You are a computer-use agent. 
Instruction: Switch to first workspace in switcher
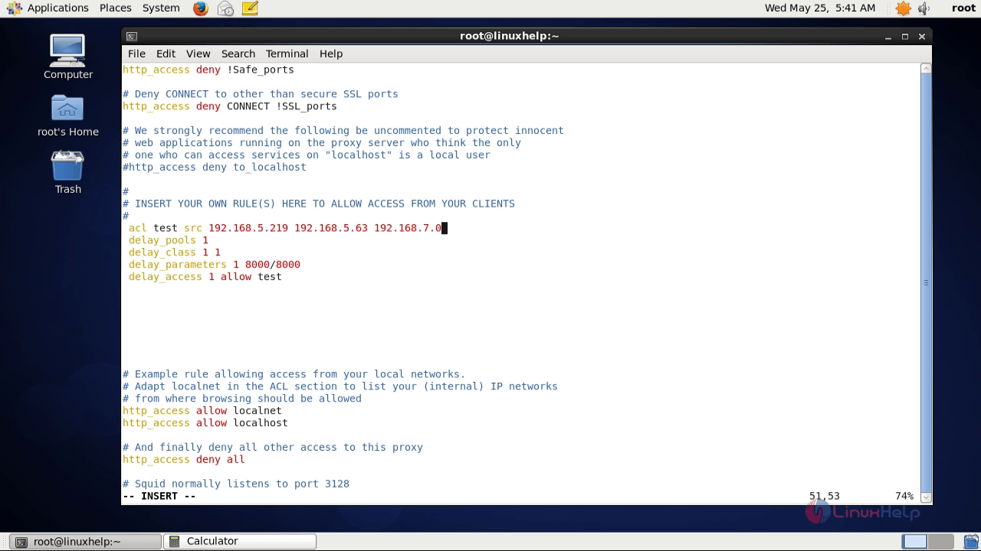tap(914, 541)
